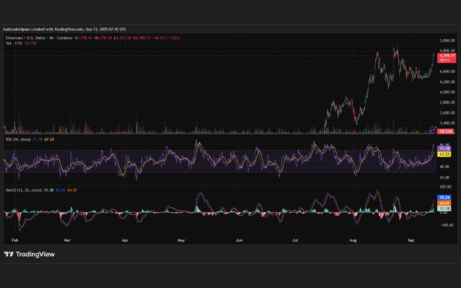The height and width of the screenshot is (288, 461).
Task: Expand the RSI (14, close) indicator legend
Action: pyautogui.click(x=18, y=139)
